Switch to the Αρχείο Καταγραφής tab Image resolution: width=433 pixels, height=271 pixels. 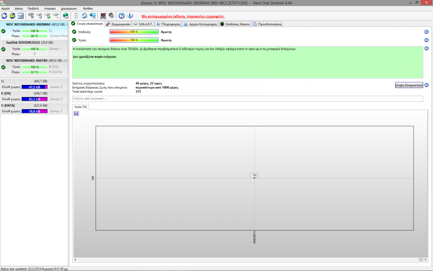click(x=200, y=24)
